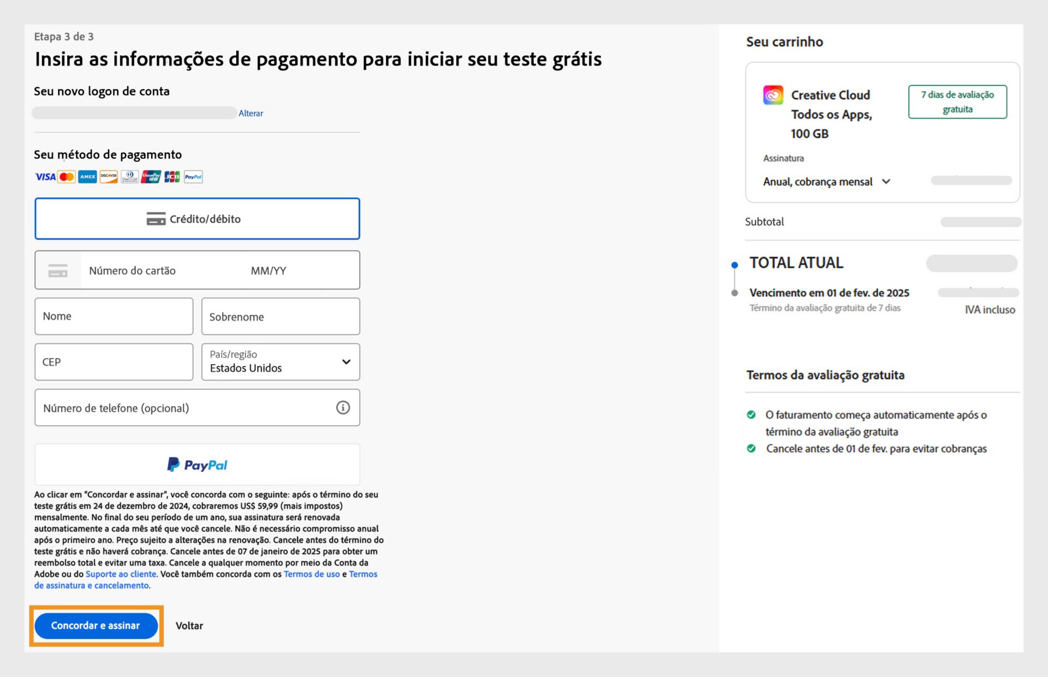The image size is (1048, 677).
Task: Click the Discover card logo
Action: tap(109, 177)
